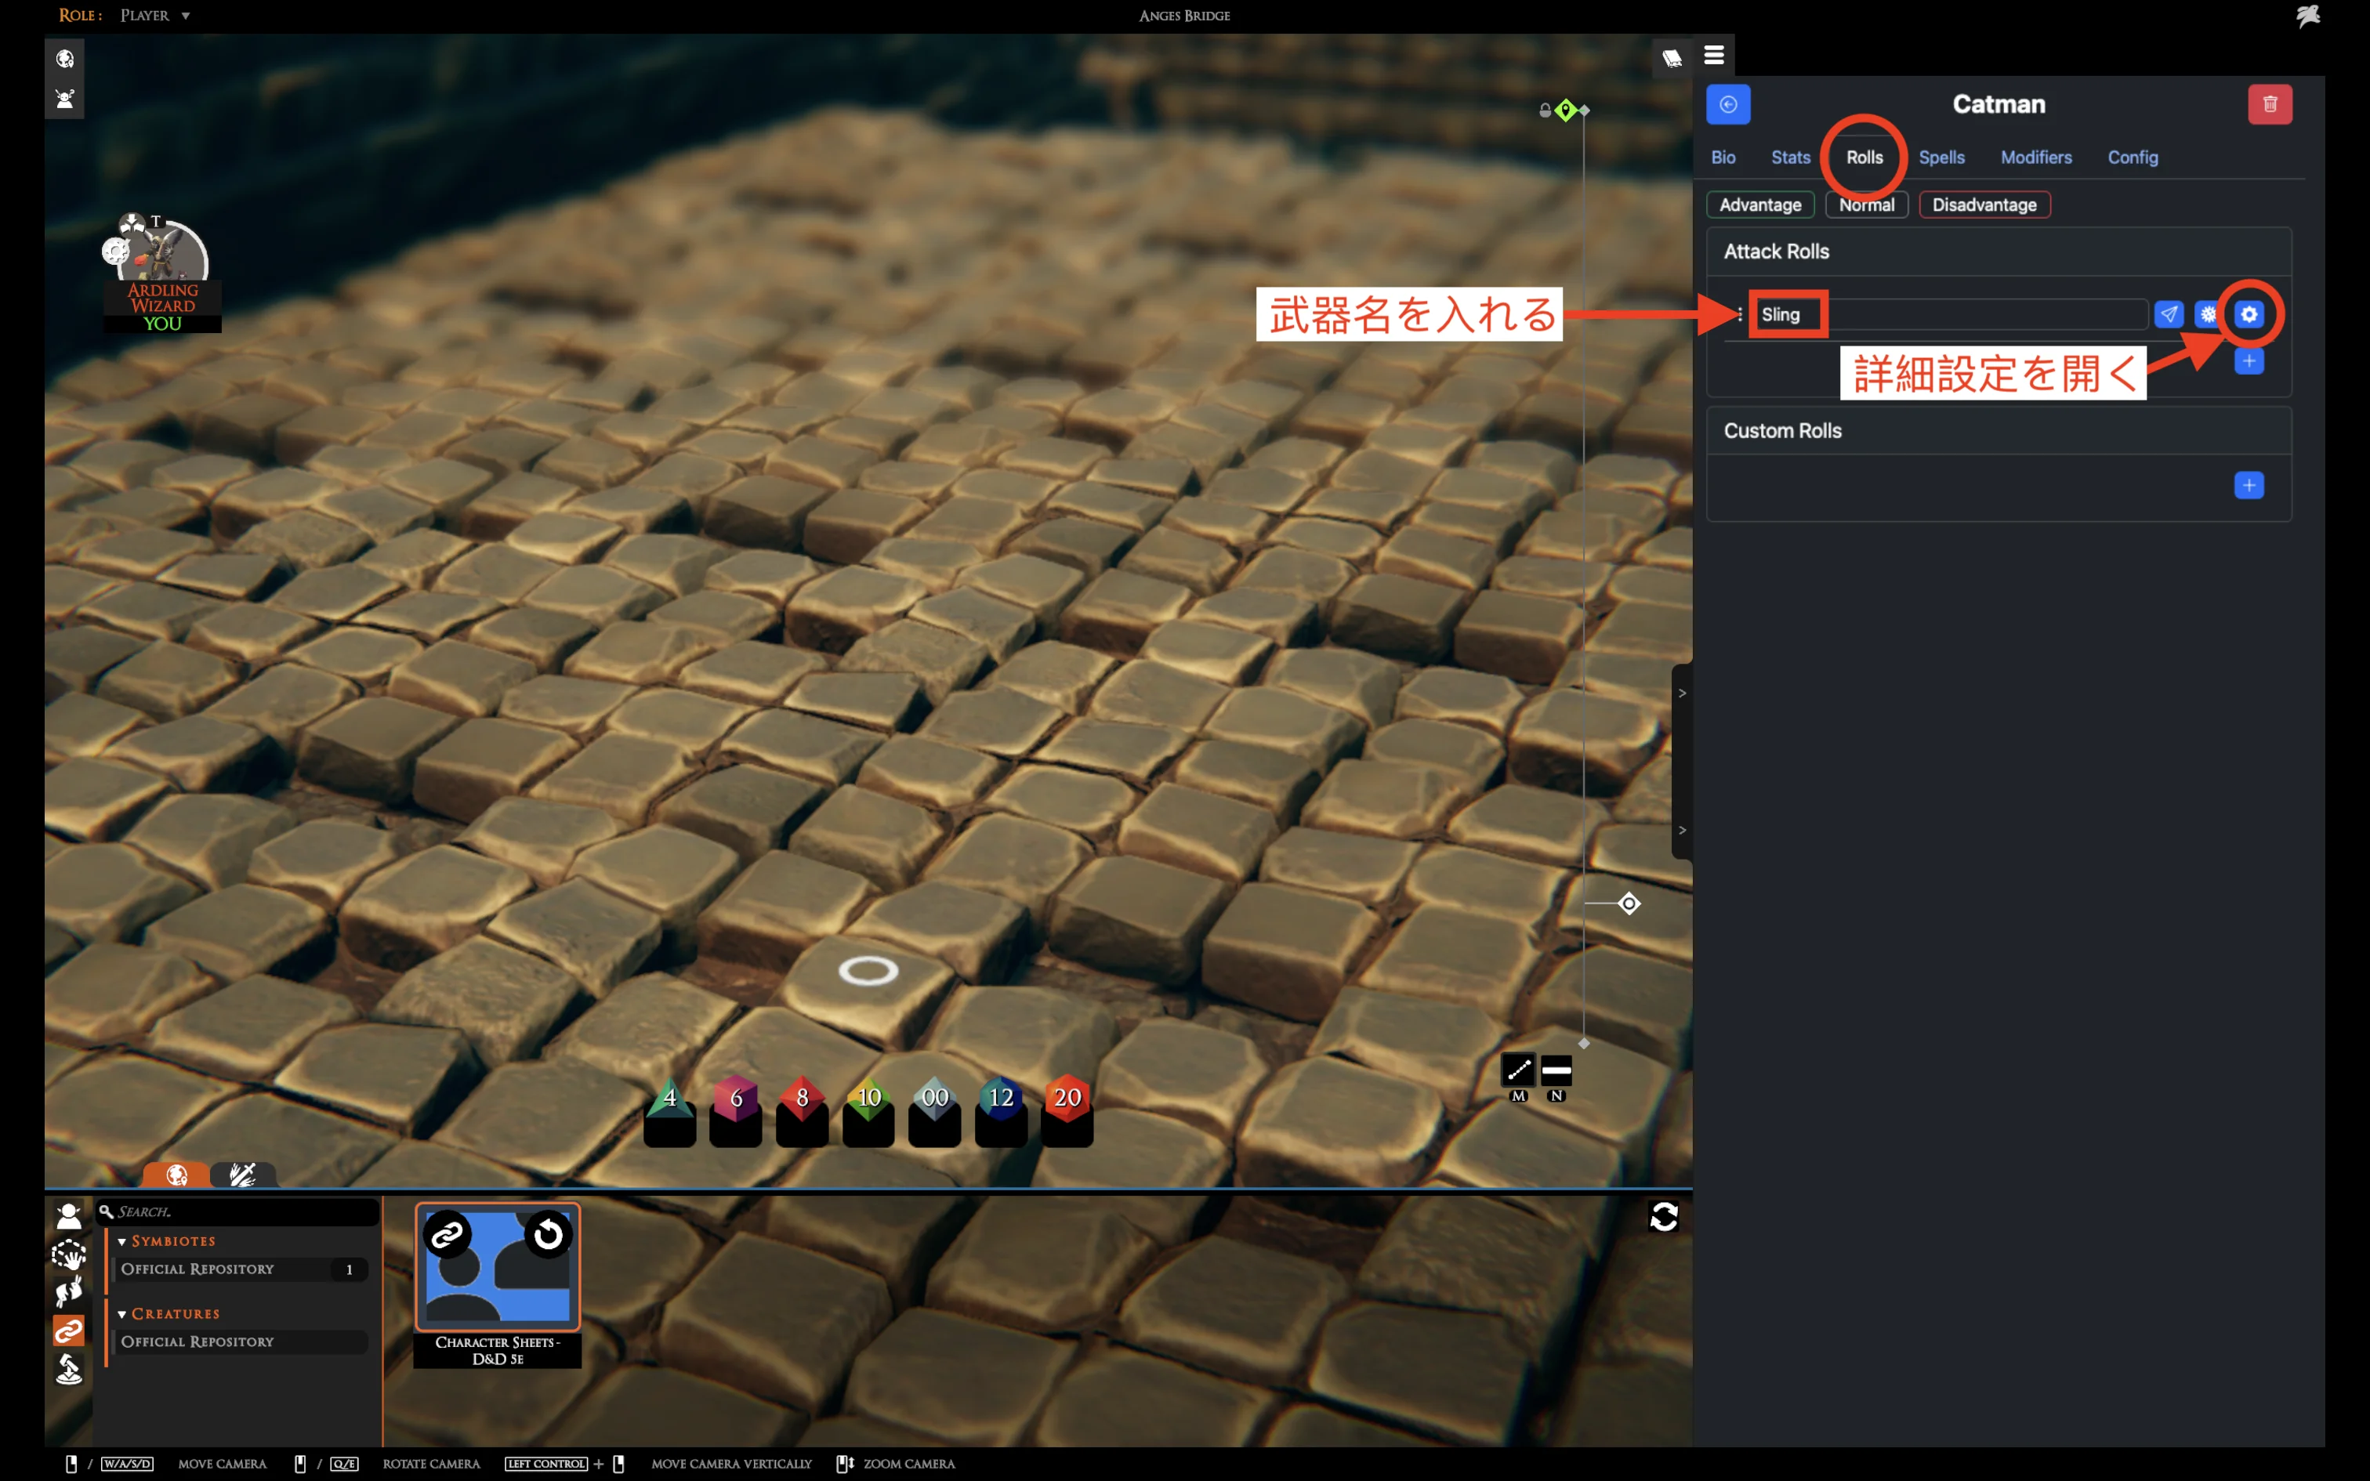Open Sling roll settings gear
The height and width of the screenshot is (1481, 2370).
coord(2249,314)
